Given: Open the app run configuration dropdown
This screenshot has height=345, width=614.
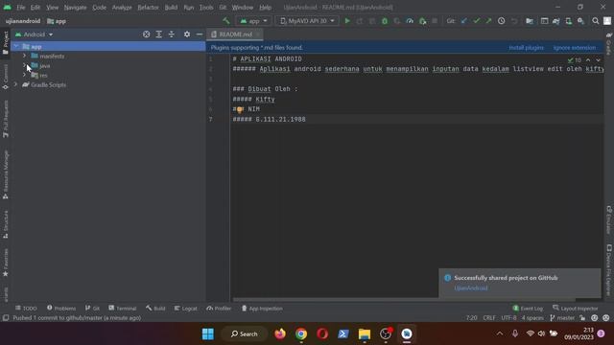Looking at the screenshot, I should click(x=253, y=21).
